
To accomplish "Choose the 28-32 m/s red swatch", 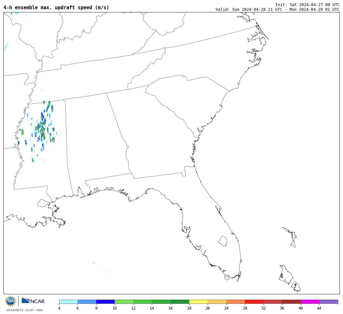I will click(x=254, y=302).
